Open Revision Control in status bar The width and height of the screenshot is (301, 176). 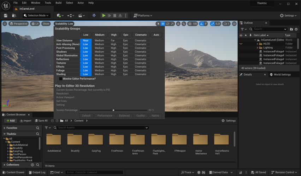[x=284, y=172]
